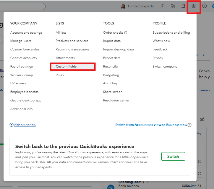The height and width of the screenshot is (189, 214).
Task: Select Reconcile under Tools
Action: (x=110, y=66)
